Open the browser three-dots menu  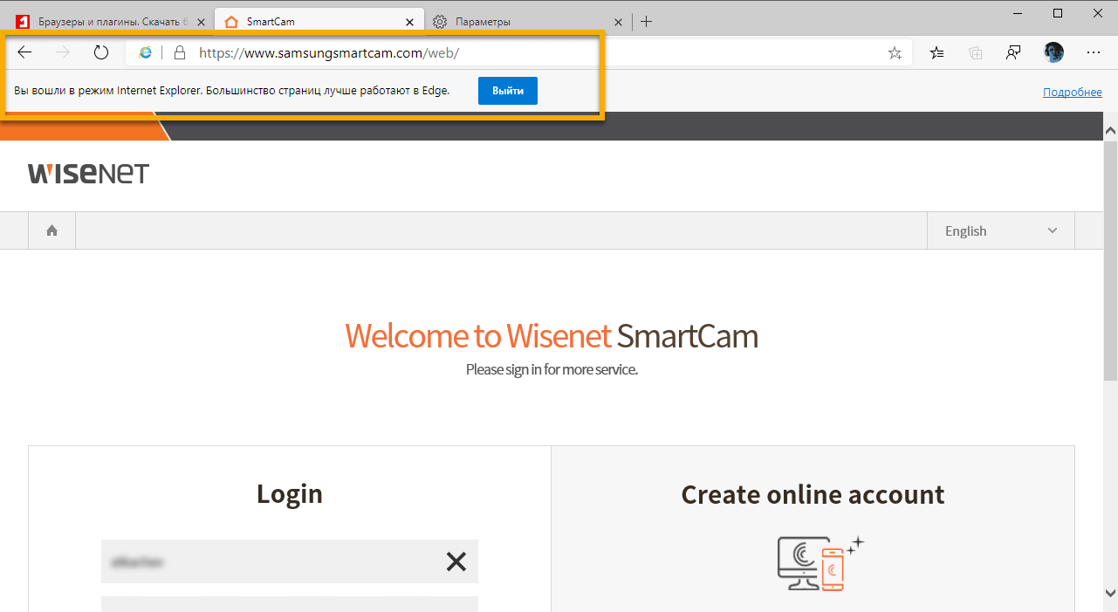[1094, 53]
